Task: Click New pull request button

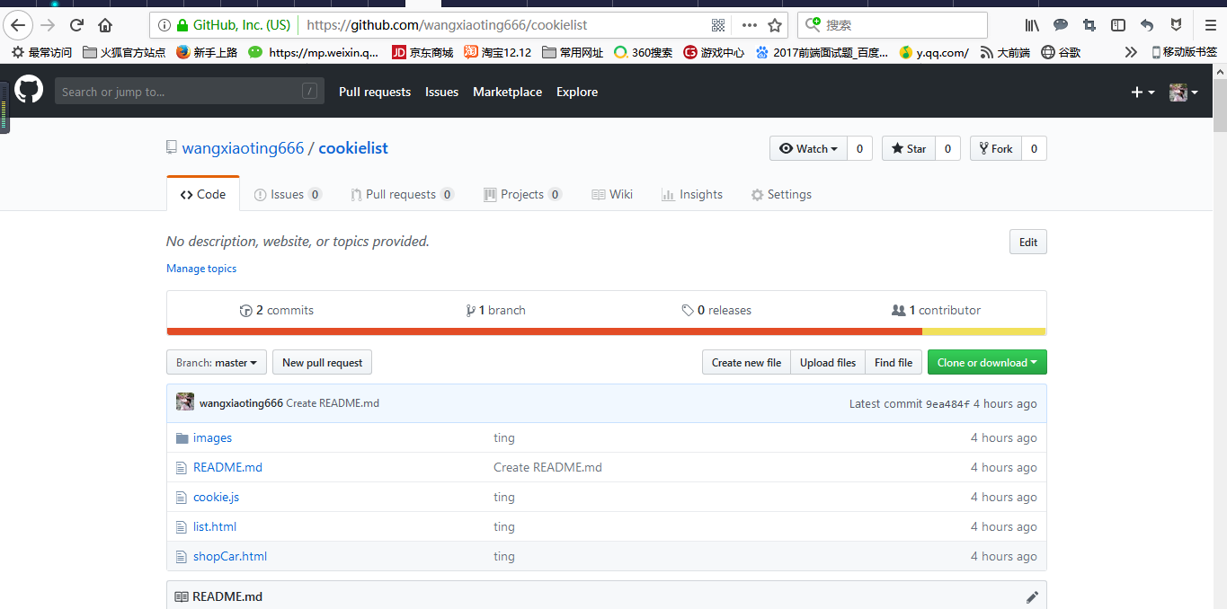Action: 322,362
